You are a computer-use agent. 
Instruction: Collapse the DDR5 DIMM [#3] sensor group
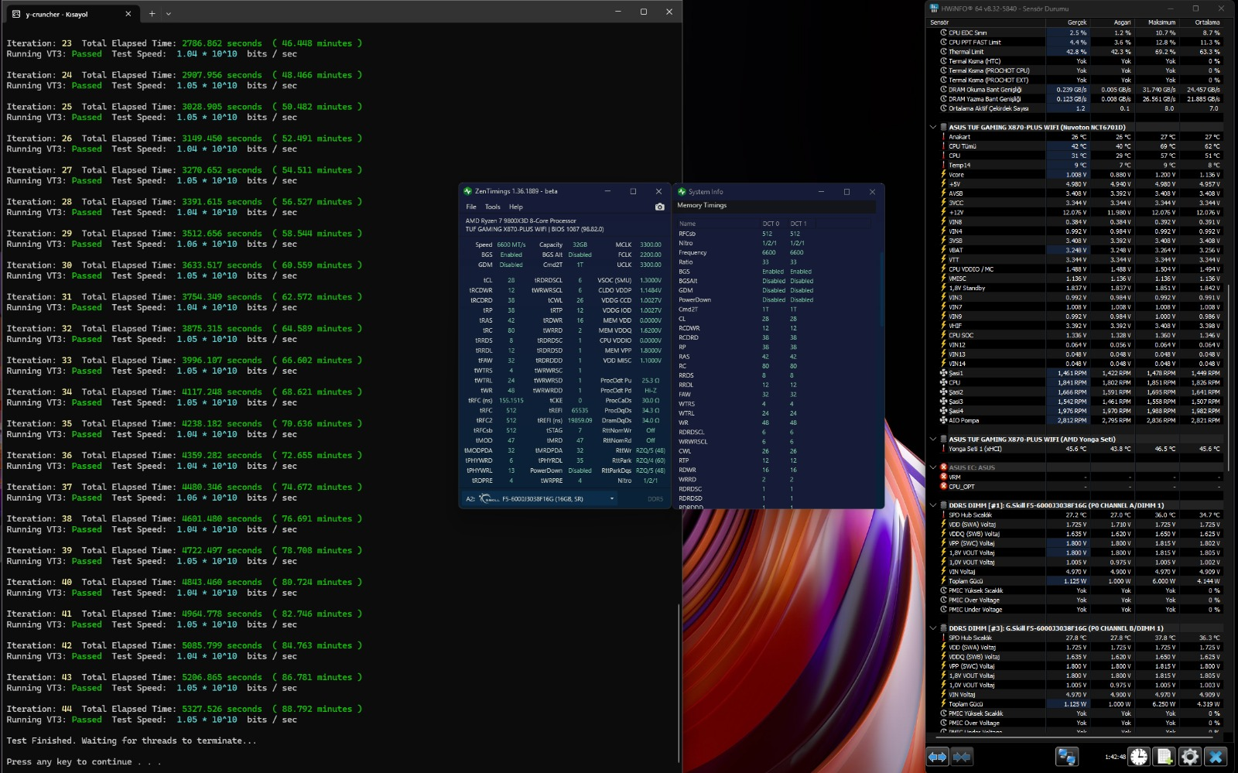coord(933,628)
